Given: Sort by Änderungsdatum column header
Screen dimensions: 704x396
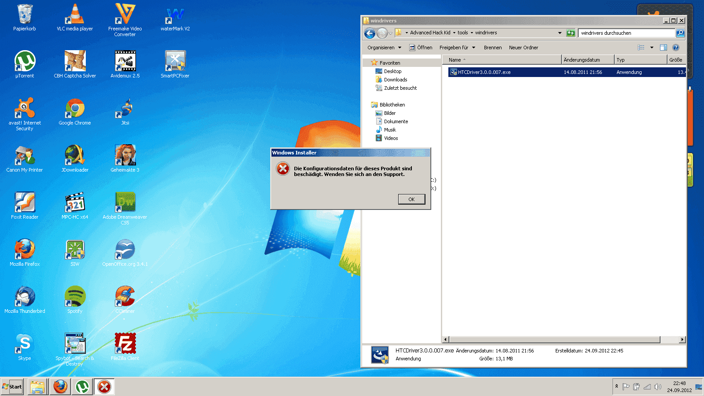Looking at the screenshot, I should click(x=588, y=60).
